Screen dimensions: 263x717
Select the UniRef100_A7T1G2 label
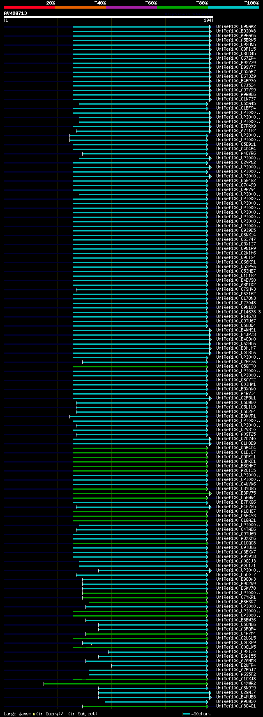click(x=236, y=131)
